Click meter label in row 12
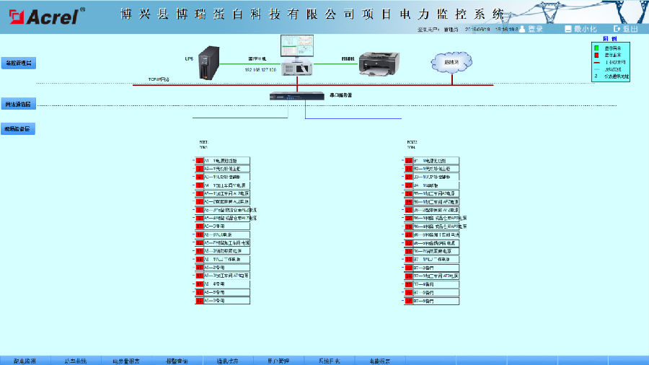Image resolution: width=649 pixels, height=365 pixels. pyautogui.click(x=227, y=243)
